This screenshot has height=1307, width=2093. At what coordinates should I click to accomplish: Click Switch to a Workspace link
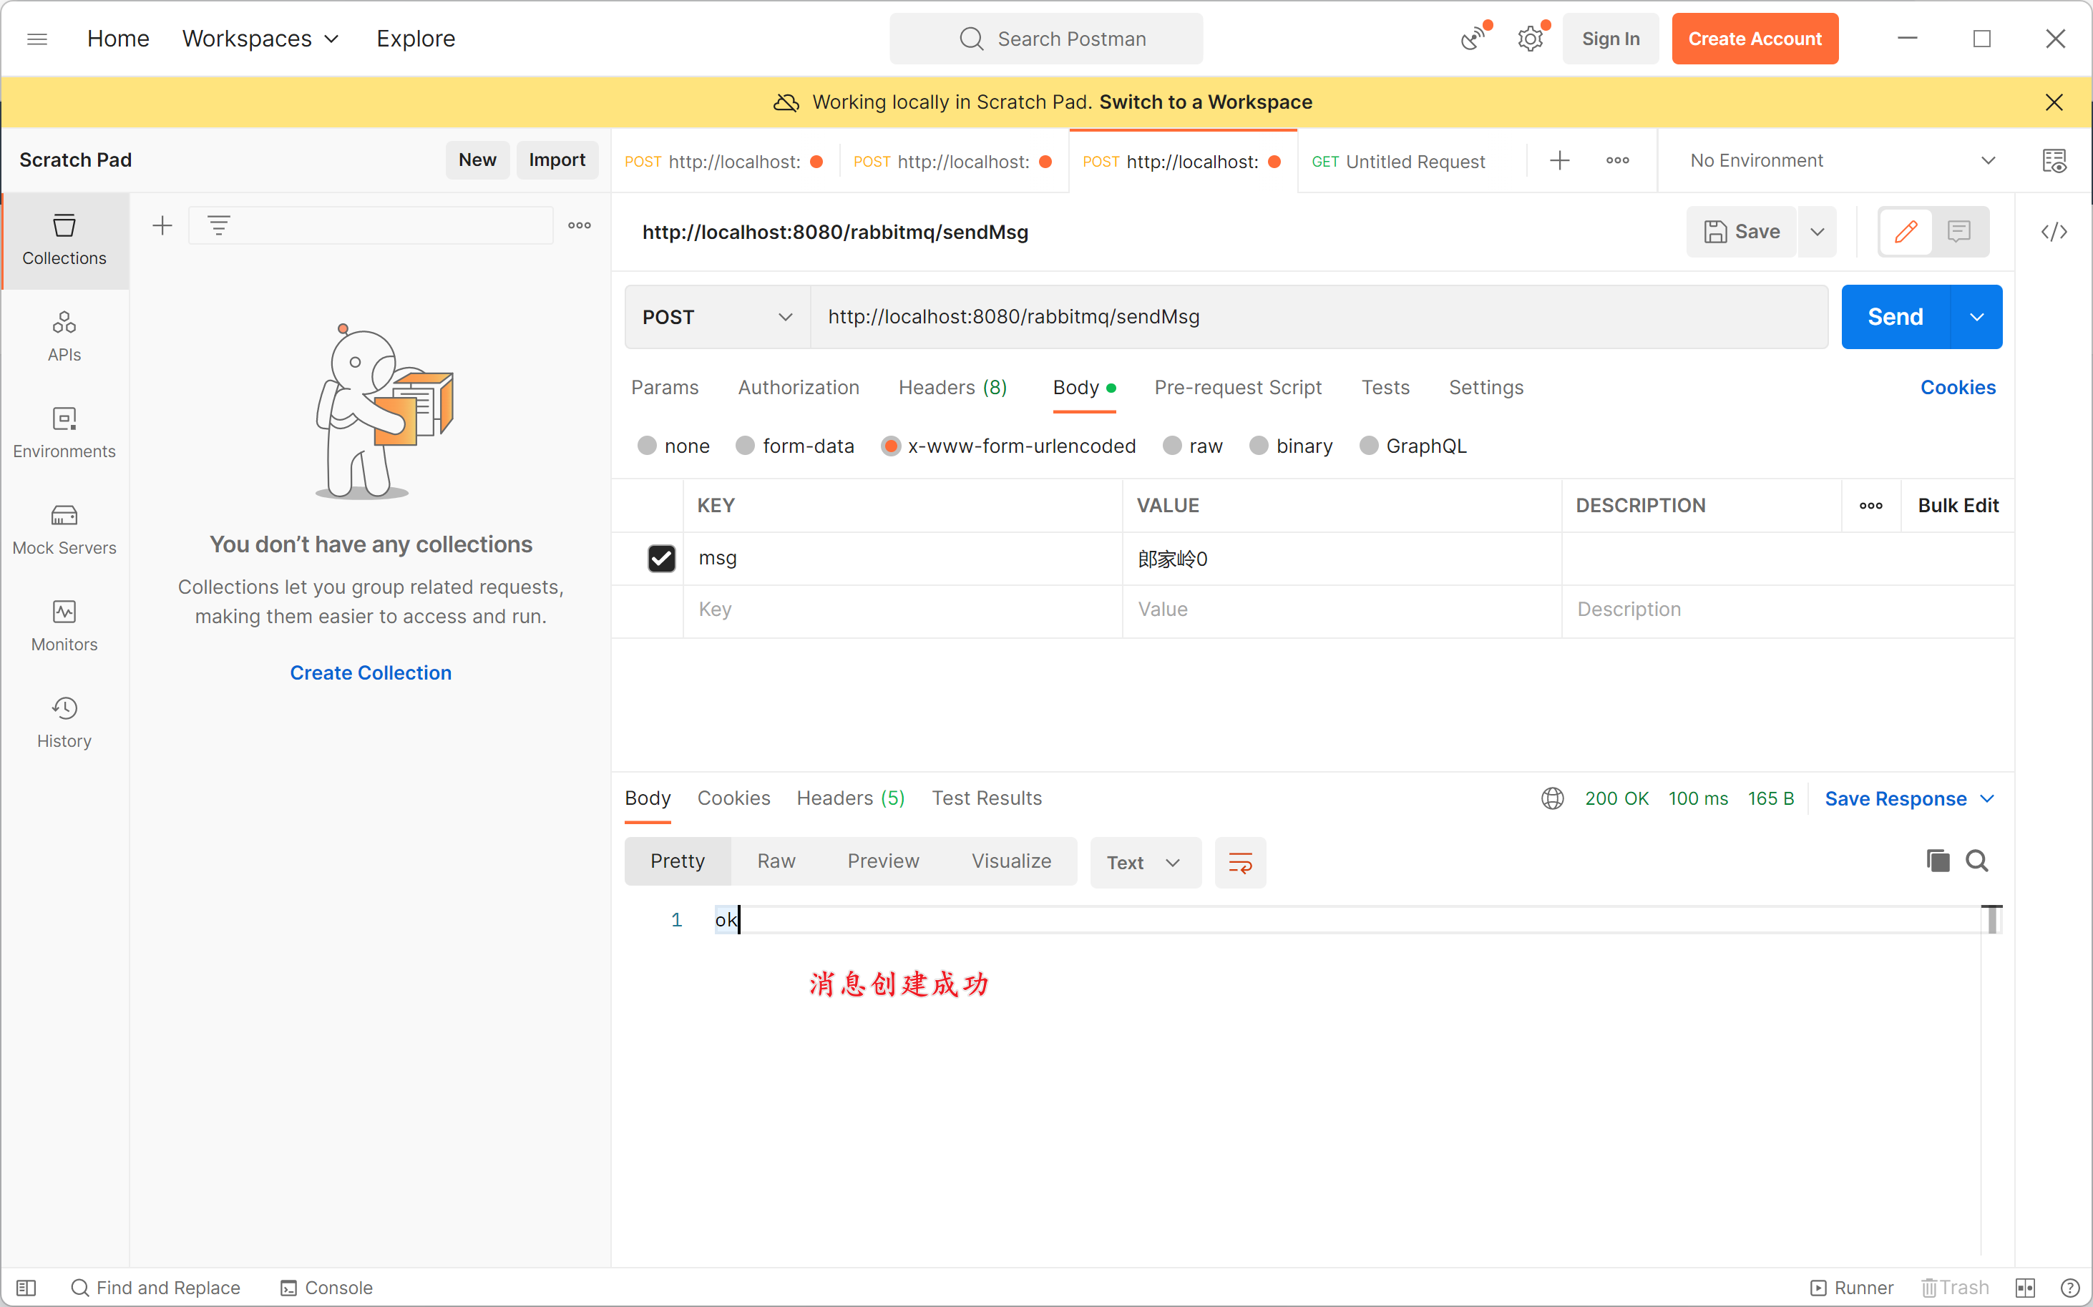1205,102
